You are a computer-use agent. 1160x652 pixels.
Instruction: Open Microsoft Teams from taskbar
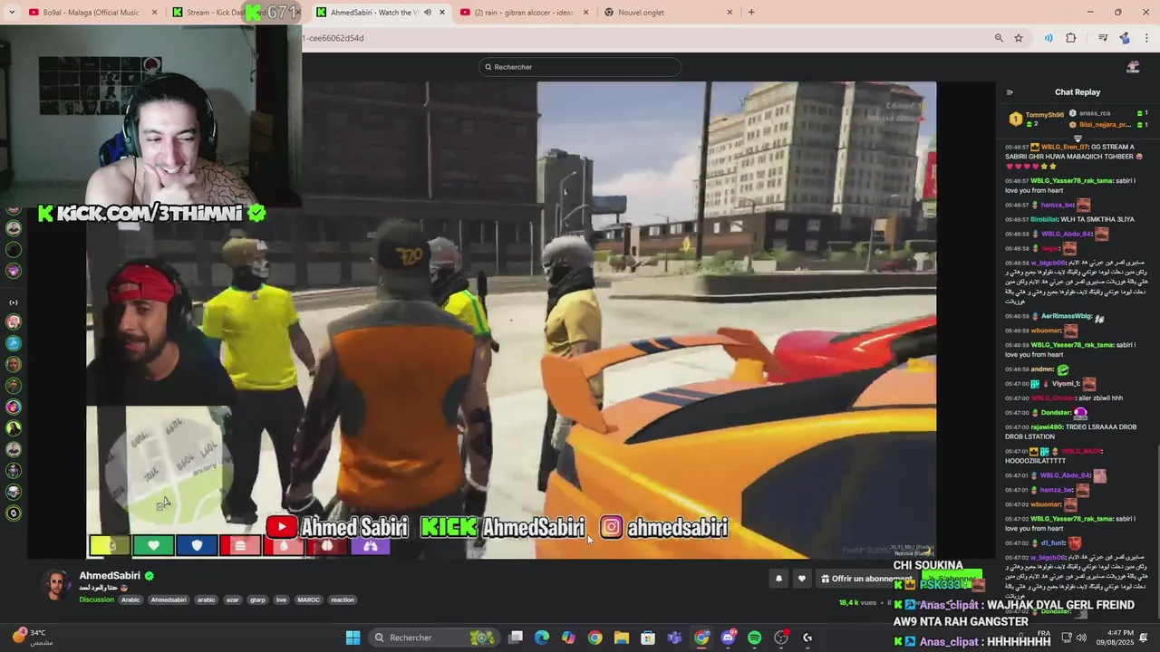674,638
